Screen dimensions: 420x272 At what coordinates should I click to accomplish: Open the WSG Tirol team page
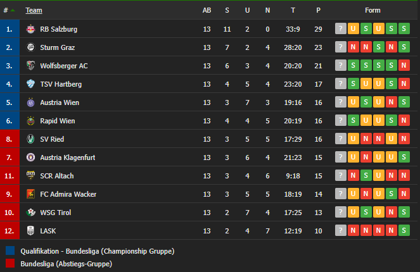point(56,213)
